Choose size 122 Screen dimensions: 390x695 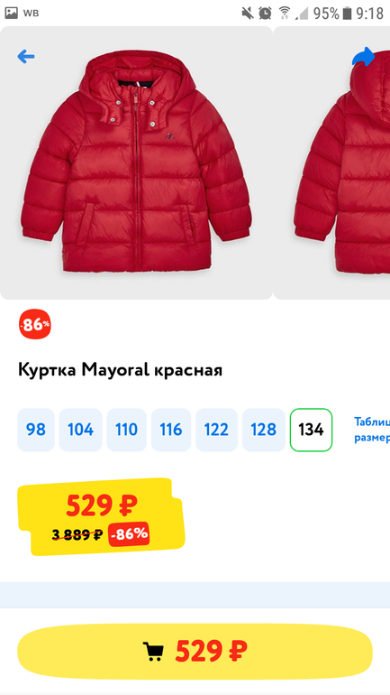[x=216, y=430]
